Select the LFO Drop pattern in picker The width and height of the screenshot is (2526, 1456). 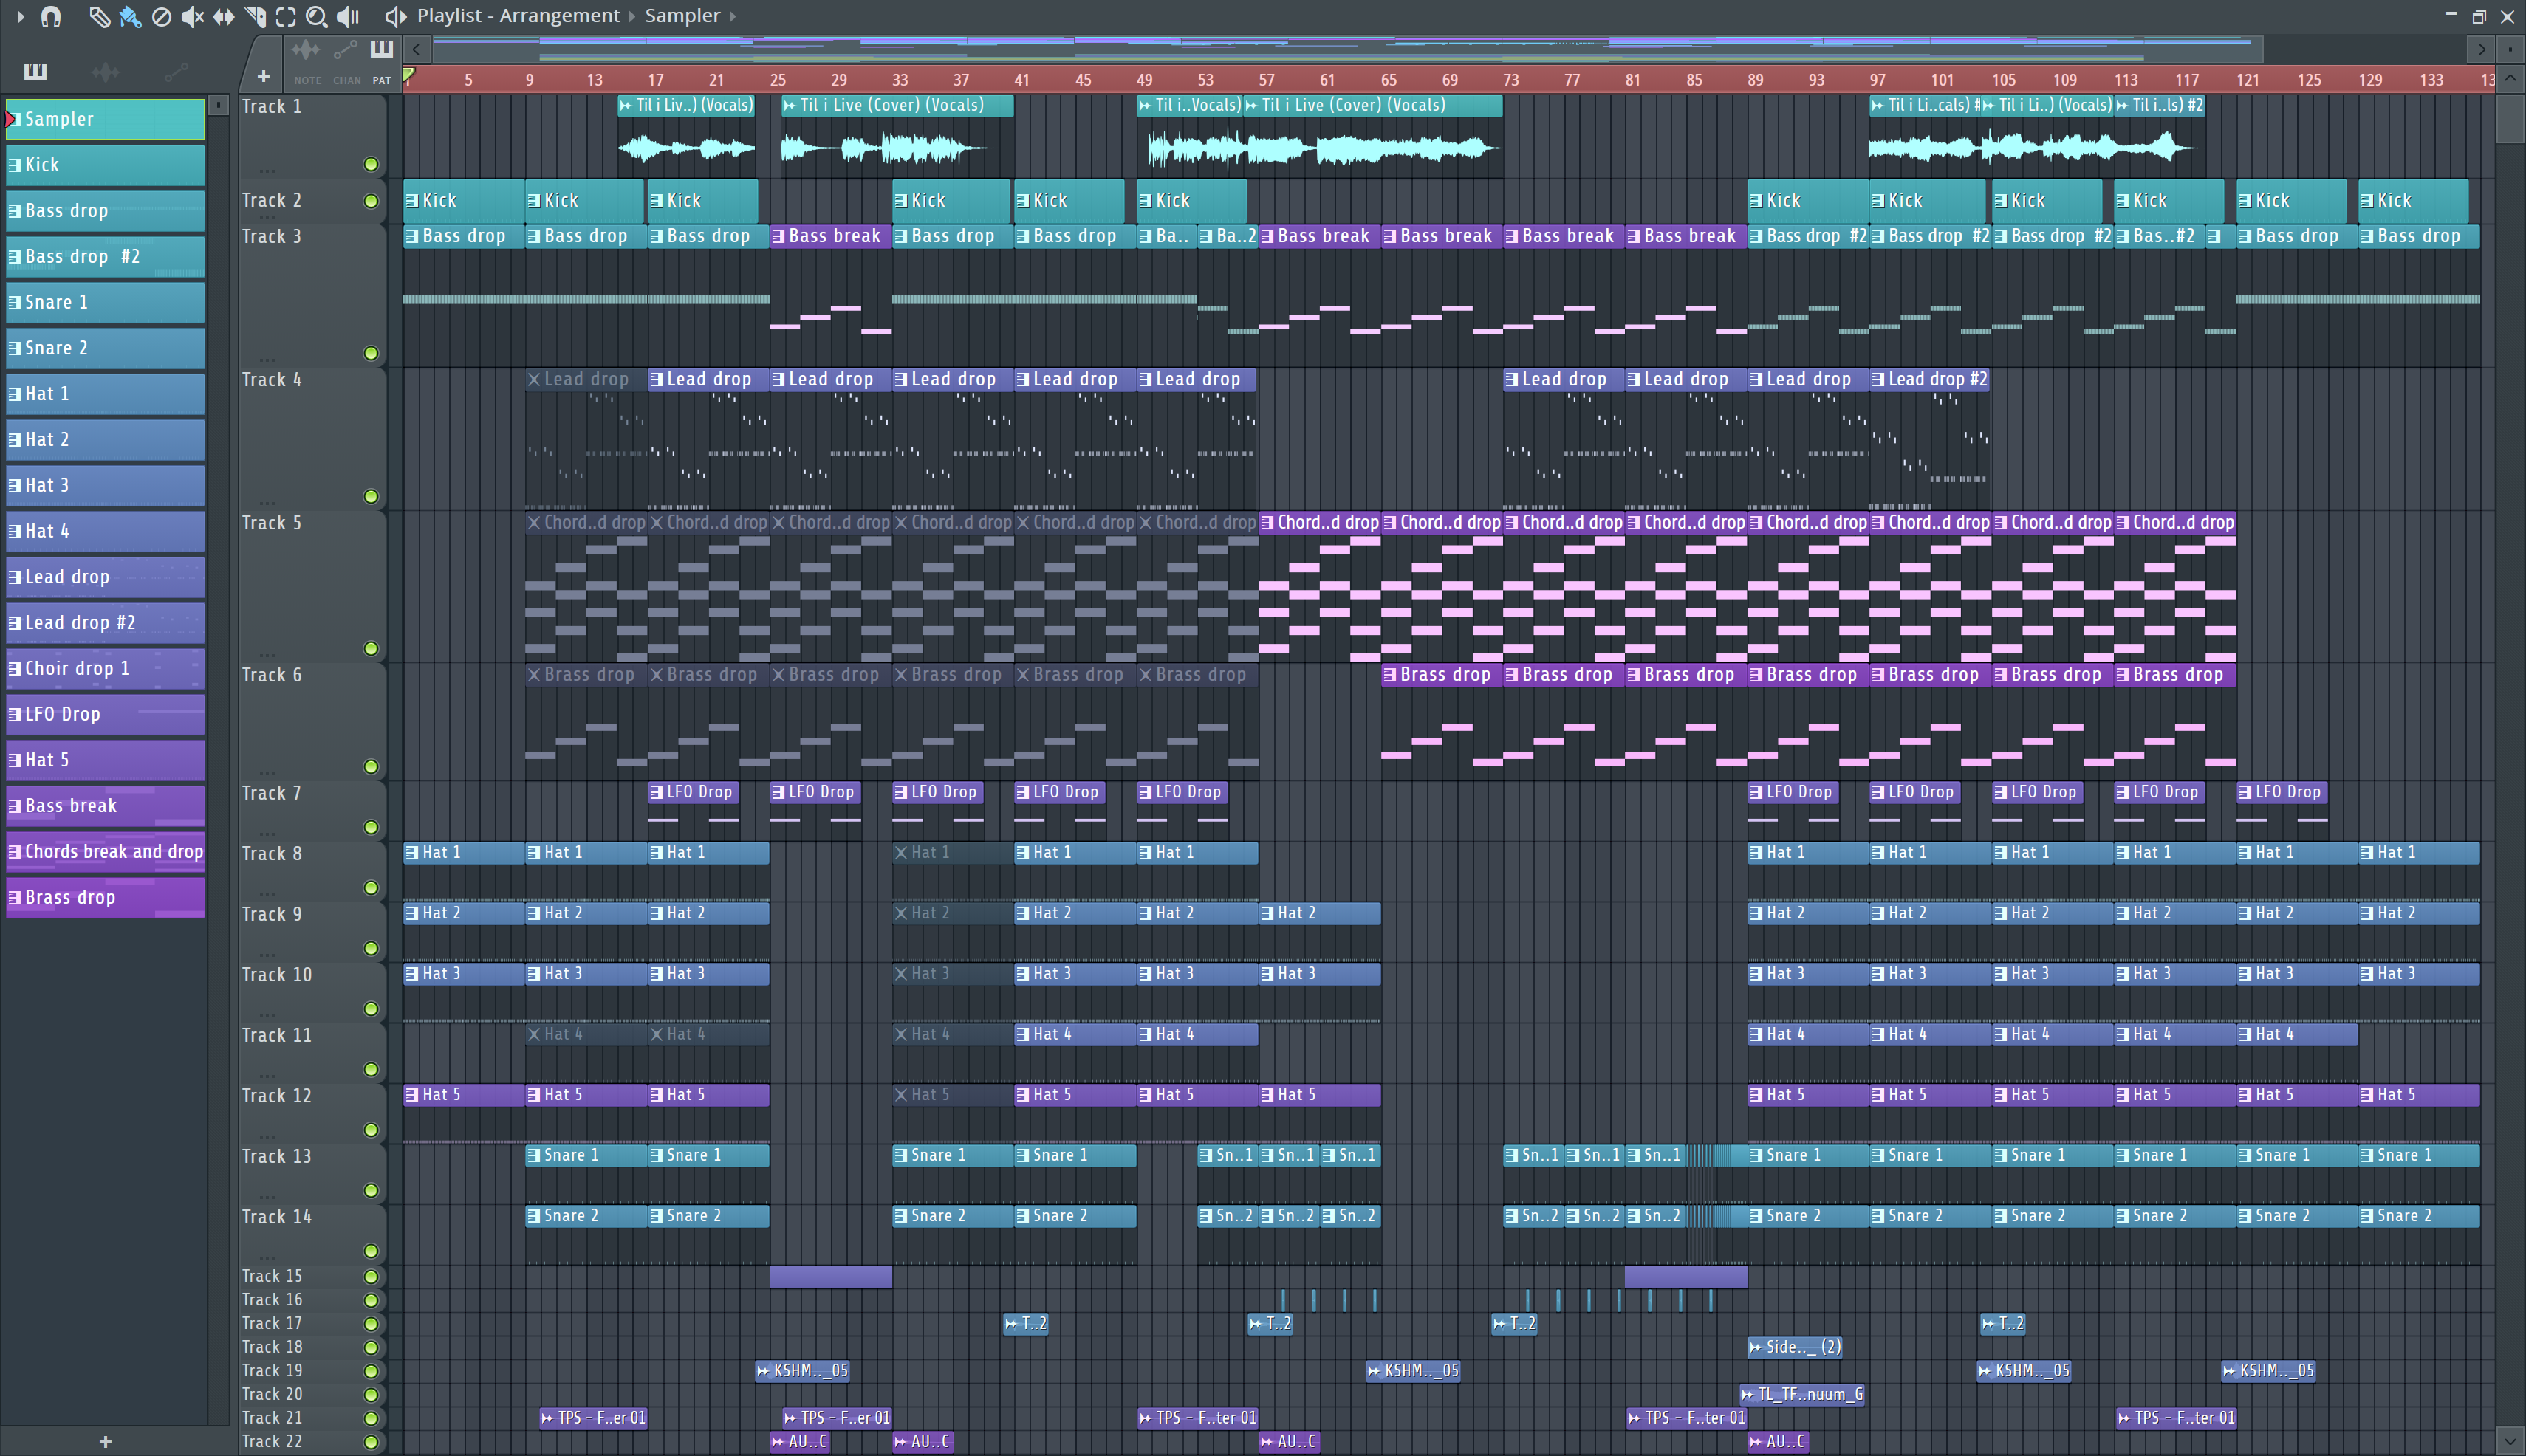(x=105, y=714)
